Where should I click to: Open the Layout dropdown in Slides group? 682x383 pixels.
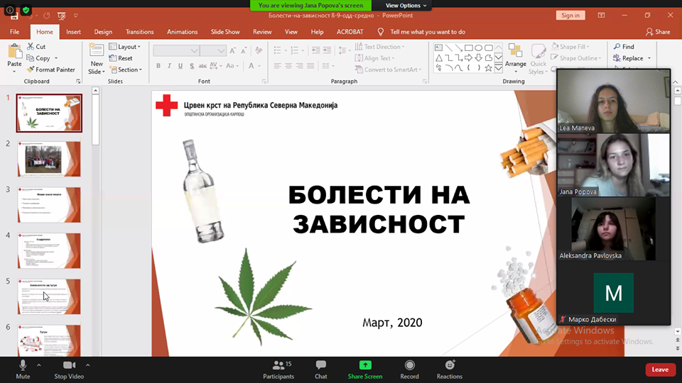[125, 47]
